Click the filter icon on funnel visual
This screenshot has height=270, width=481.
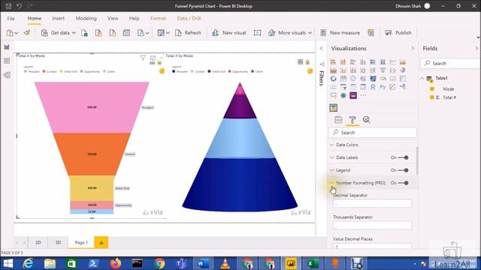click(x=143, y=58)
